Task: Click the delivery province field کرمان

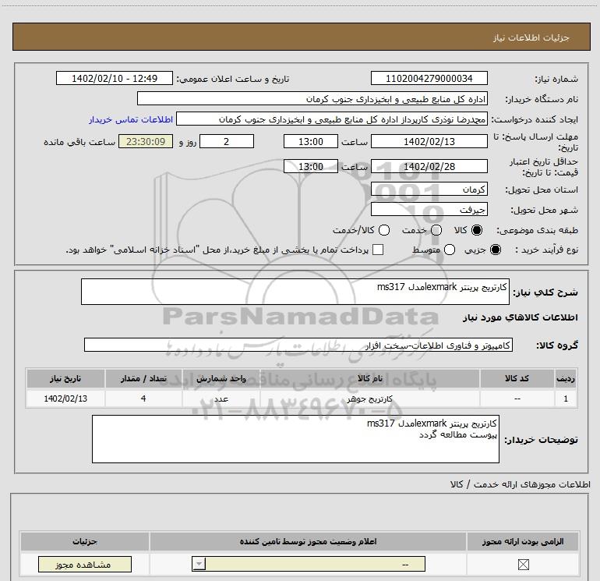Action: click(x=429, y=190)
